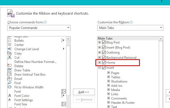The width and height of the screenshot is (170, 108).
Task: Collapse the Insert tab node
Action: (99, 68)
